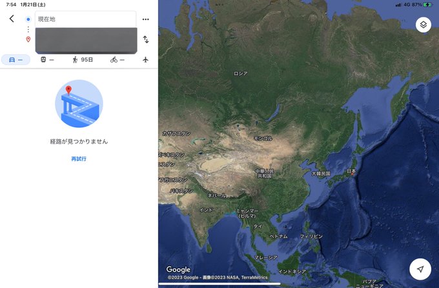Tap the インドネシア label on map
Viewport: 439px width, 288px height.
292,271
